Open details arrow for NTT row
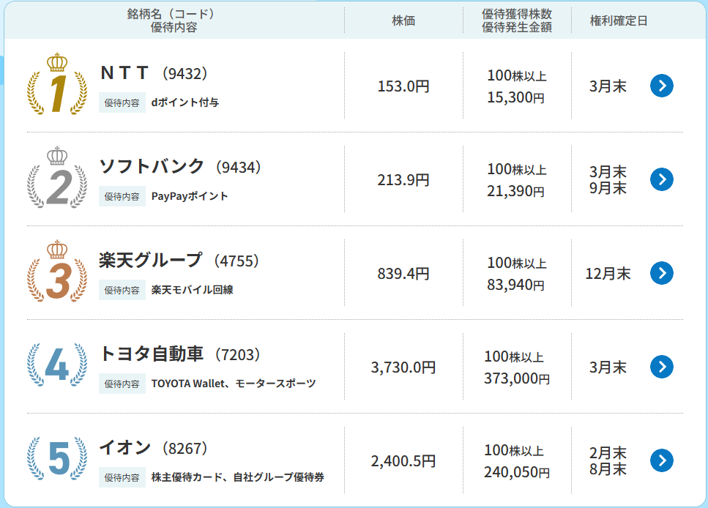 click(661, 86)
